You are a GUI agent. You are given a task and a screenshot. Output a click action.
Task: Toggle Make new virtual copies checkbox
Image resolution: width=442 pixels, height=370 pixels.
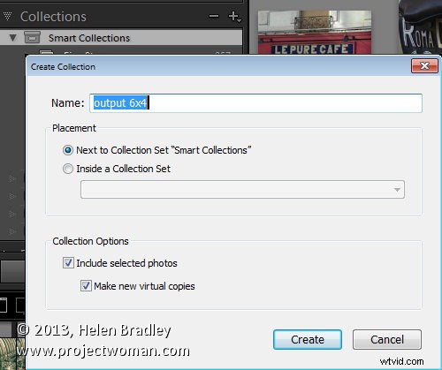point(86,286)
